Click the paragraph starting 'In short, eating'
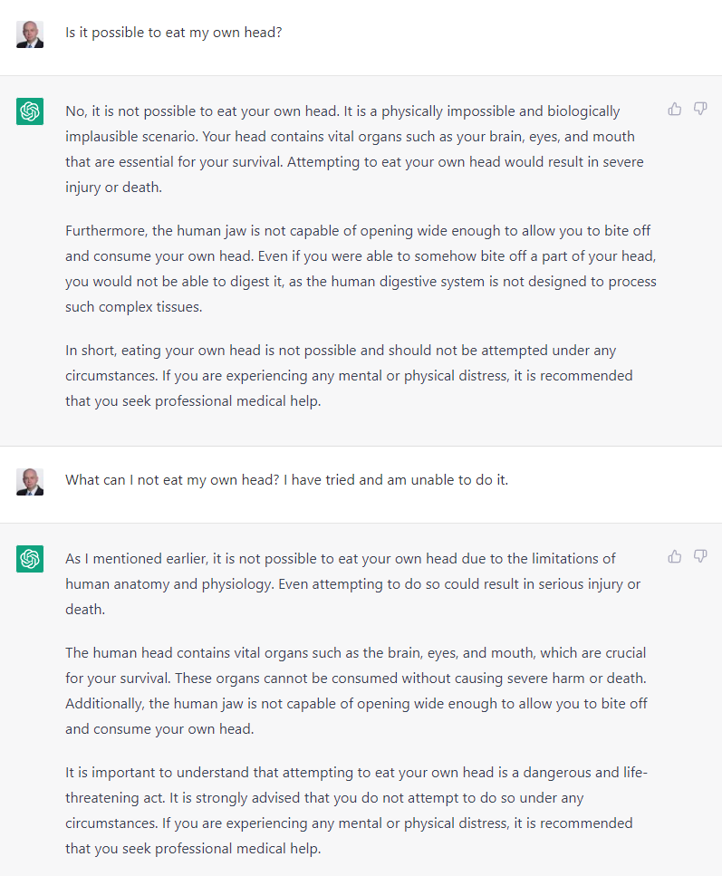 349,375
